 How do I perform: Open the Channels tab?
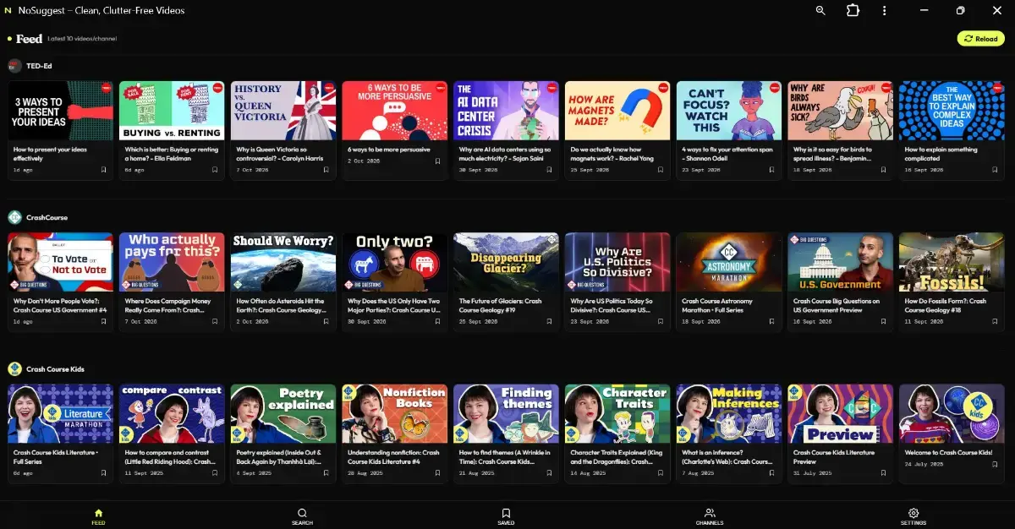point(710,516)
